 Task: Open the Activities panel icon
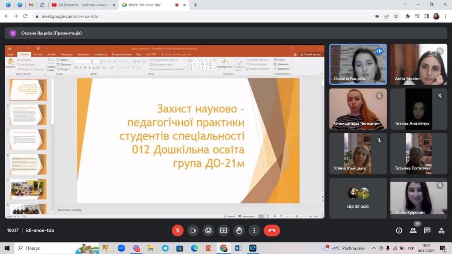441,230
